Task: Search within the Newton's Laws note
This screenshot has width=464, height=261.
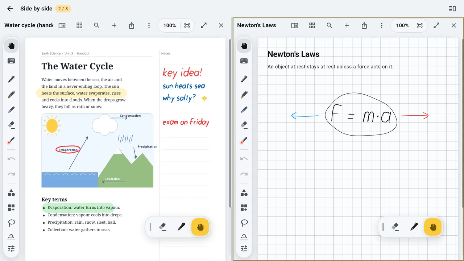Action: tap(330, 25)
